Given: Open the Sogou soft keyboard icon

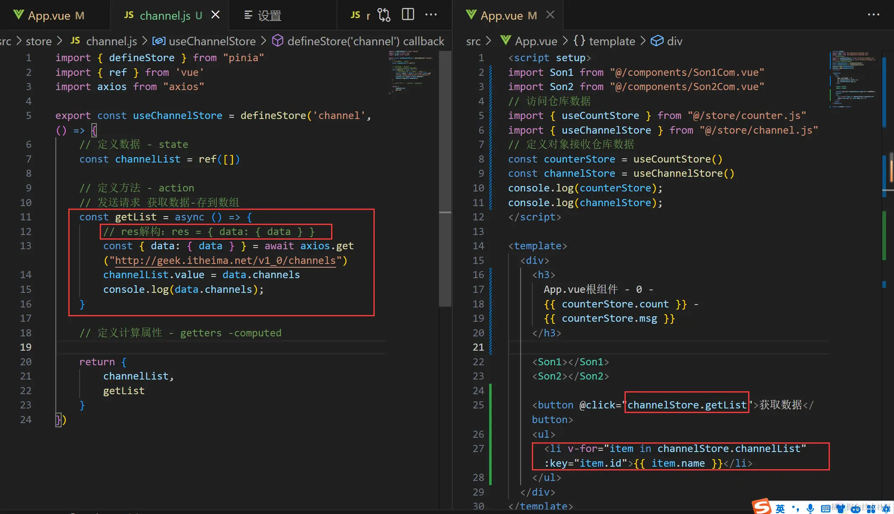Looking at the screenshot, I should pyautogui.click(x=826, y=509).
